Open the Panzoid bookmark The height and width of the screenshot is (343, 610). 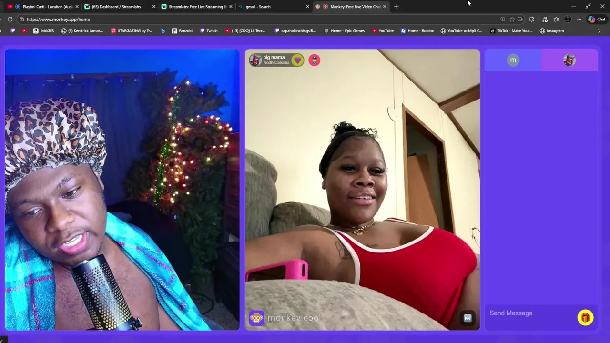click(x=182, y=31)
